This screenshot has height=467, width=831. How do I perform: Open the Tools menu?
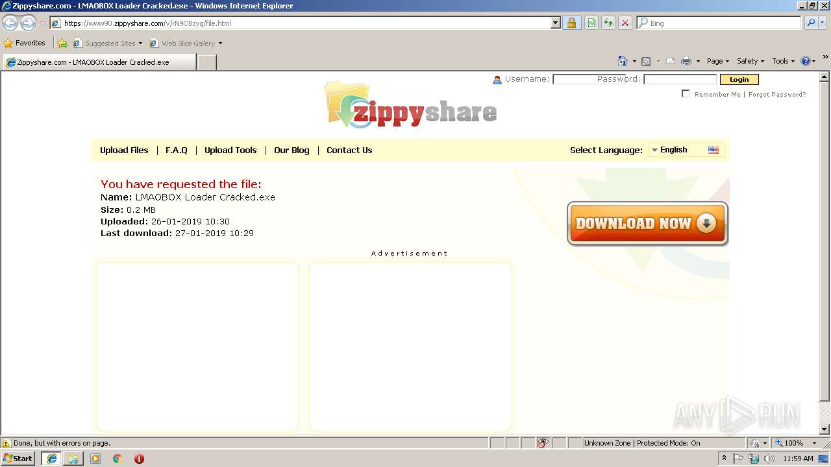(783, 61)
